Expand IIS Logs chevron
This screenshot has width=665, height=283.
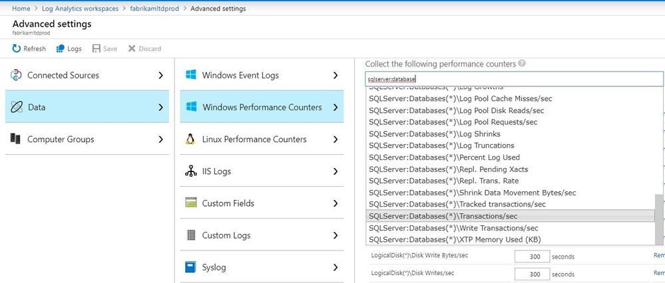335,171
